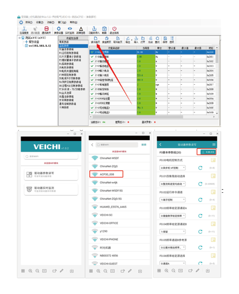Screen dimensions: 239x294
Task: Click refresh icon for F0.02 run command channel
Action: click(x=200, y=200)
